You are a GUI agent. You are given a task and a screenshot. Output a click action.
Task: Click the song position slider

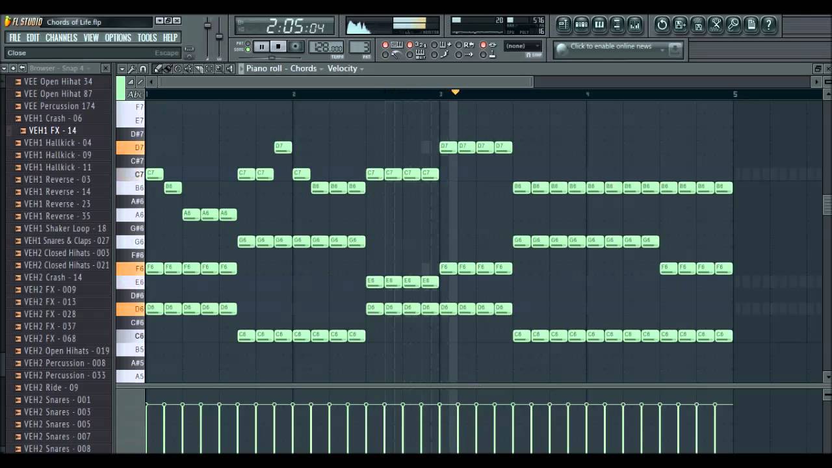click(271, 58)
